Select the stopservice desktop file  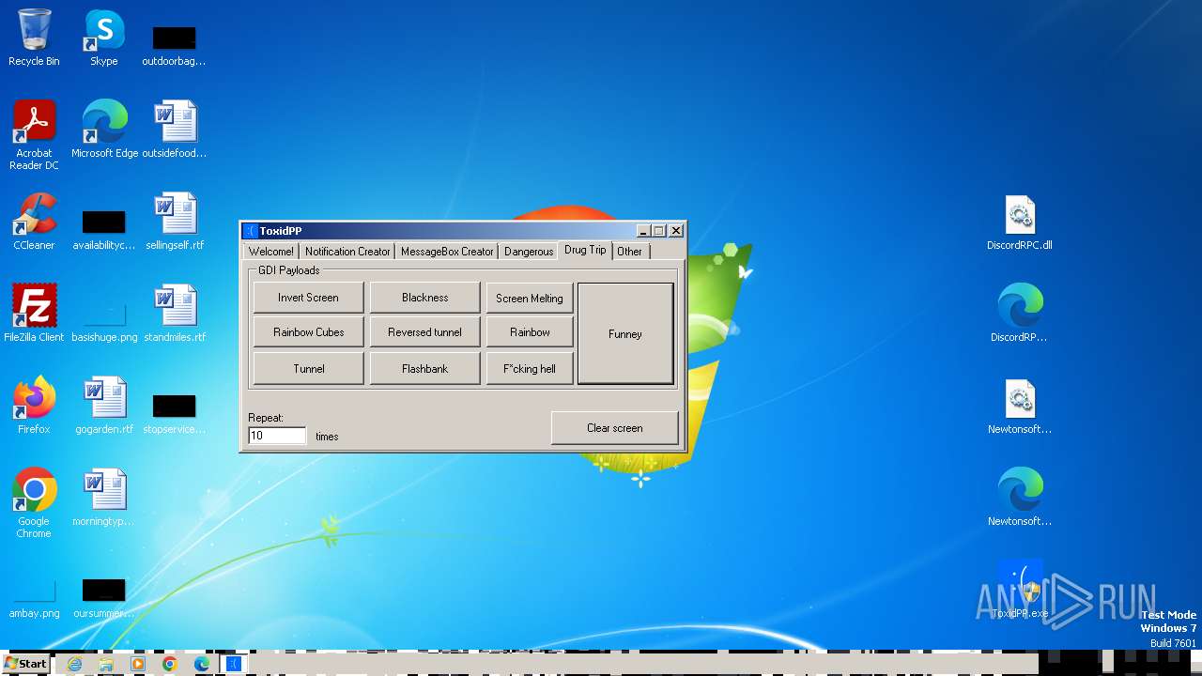pos(174,413)
